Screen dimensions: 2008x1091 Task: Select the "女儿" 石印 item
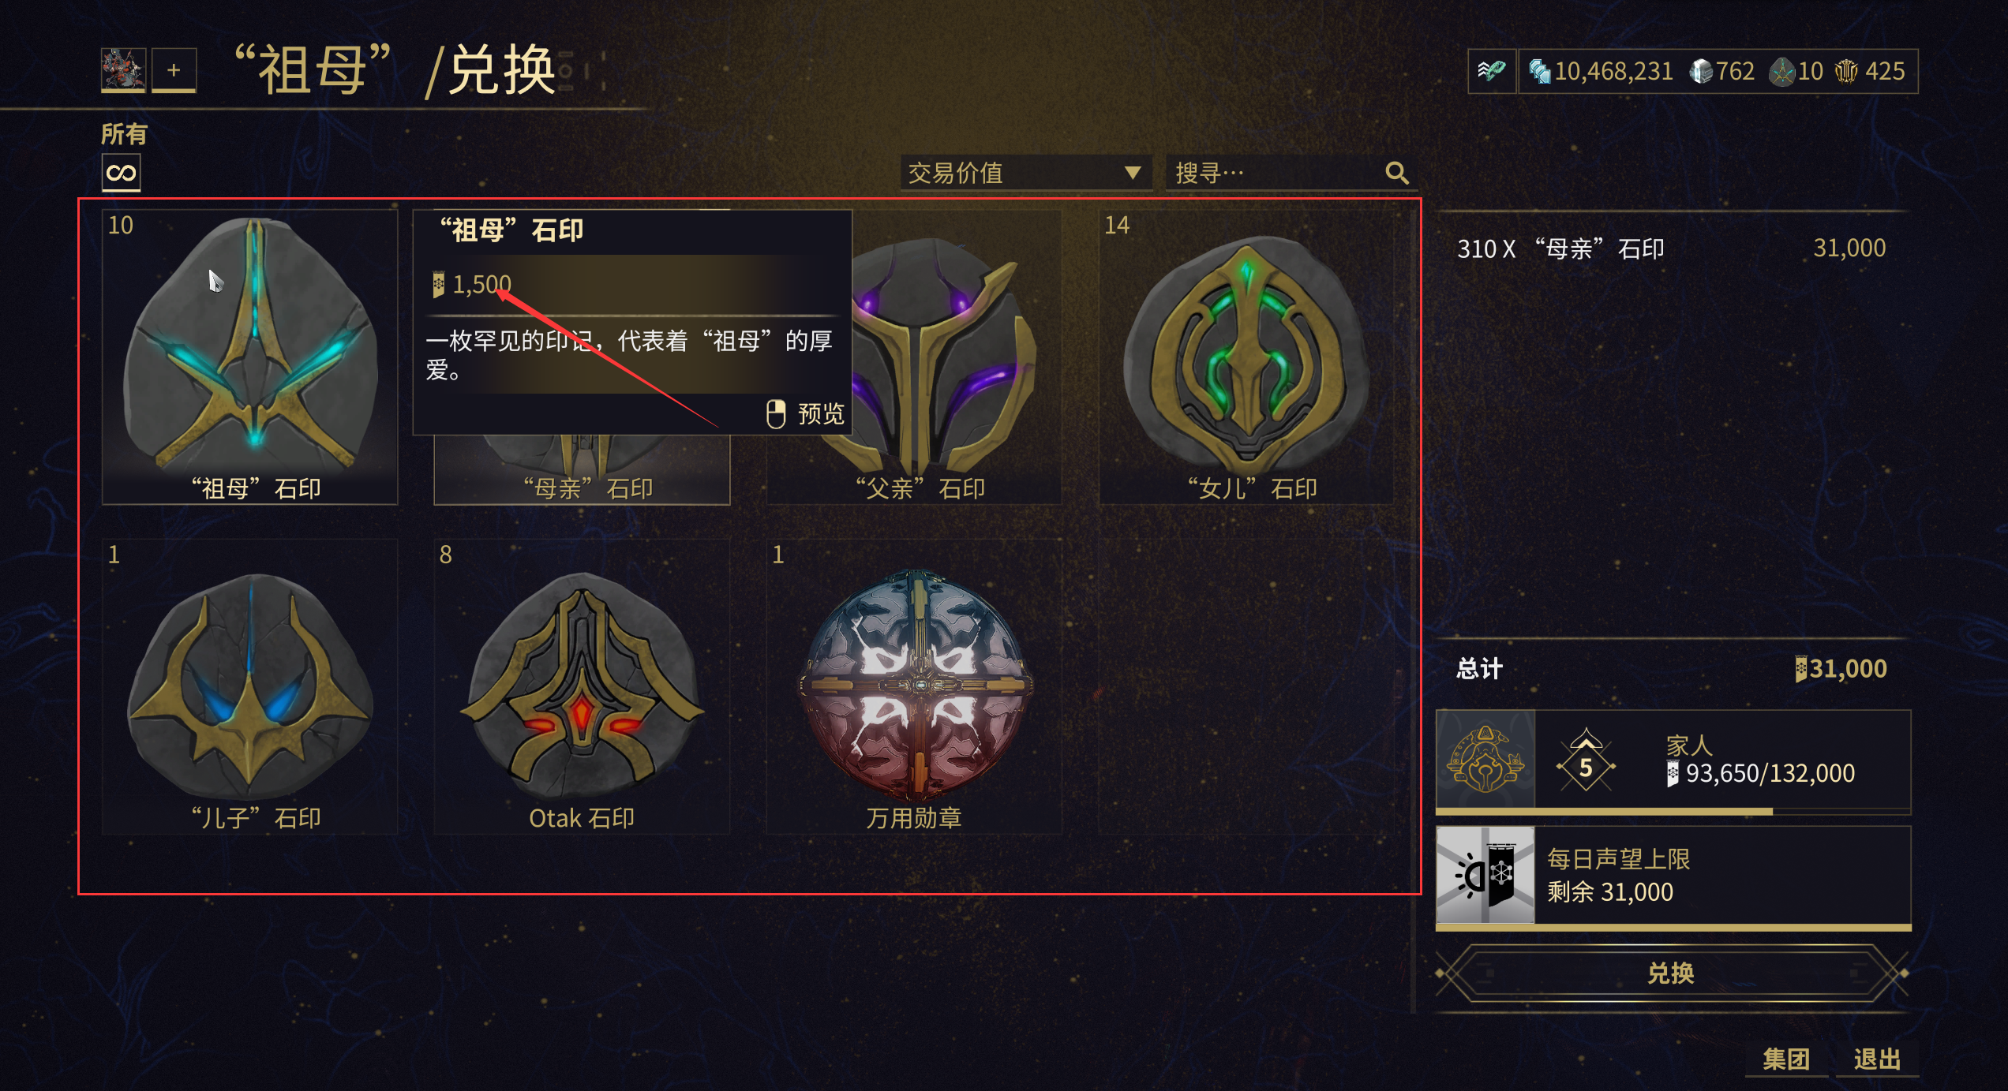coord(1246,357)
